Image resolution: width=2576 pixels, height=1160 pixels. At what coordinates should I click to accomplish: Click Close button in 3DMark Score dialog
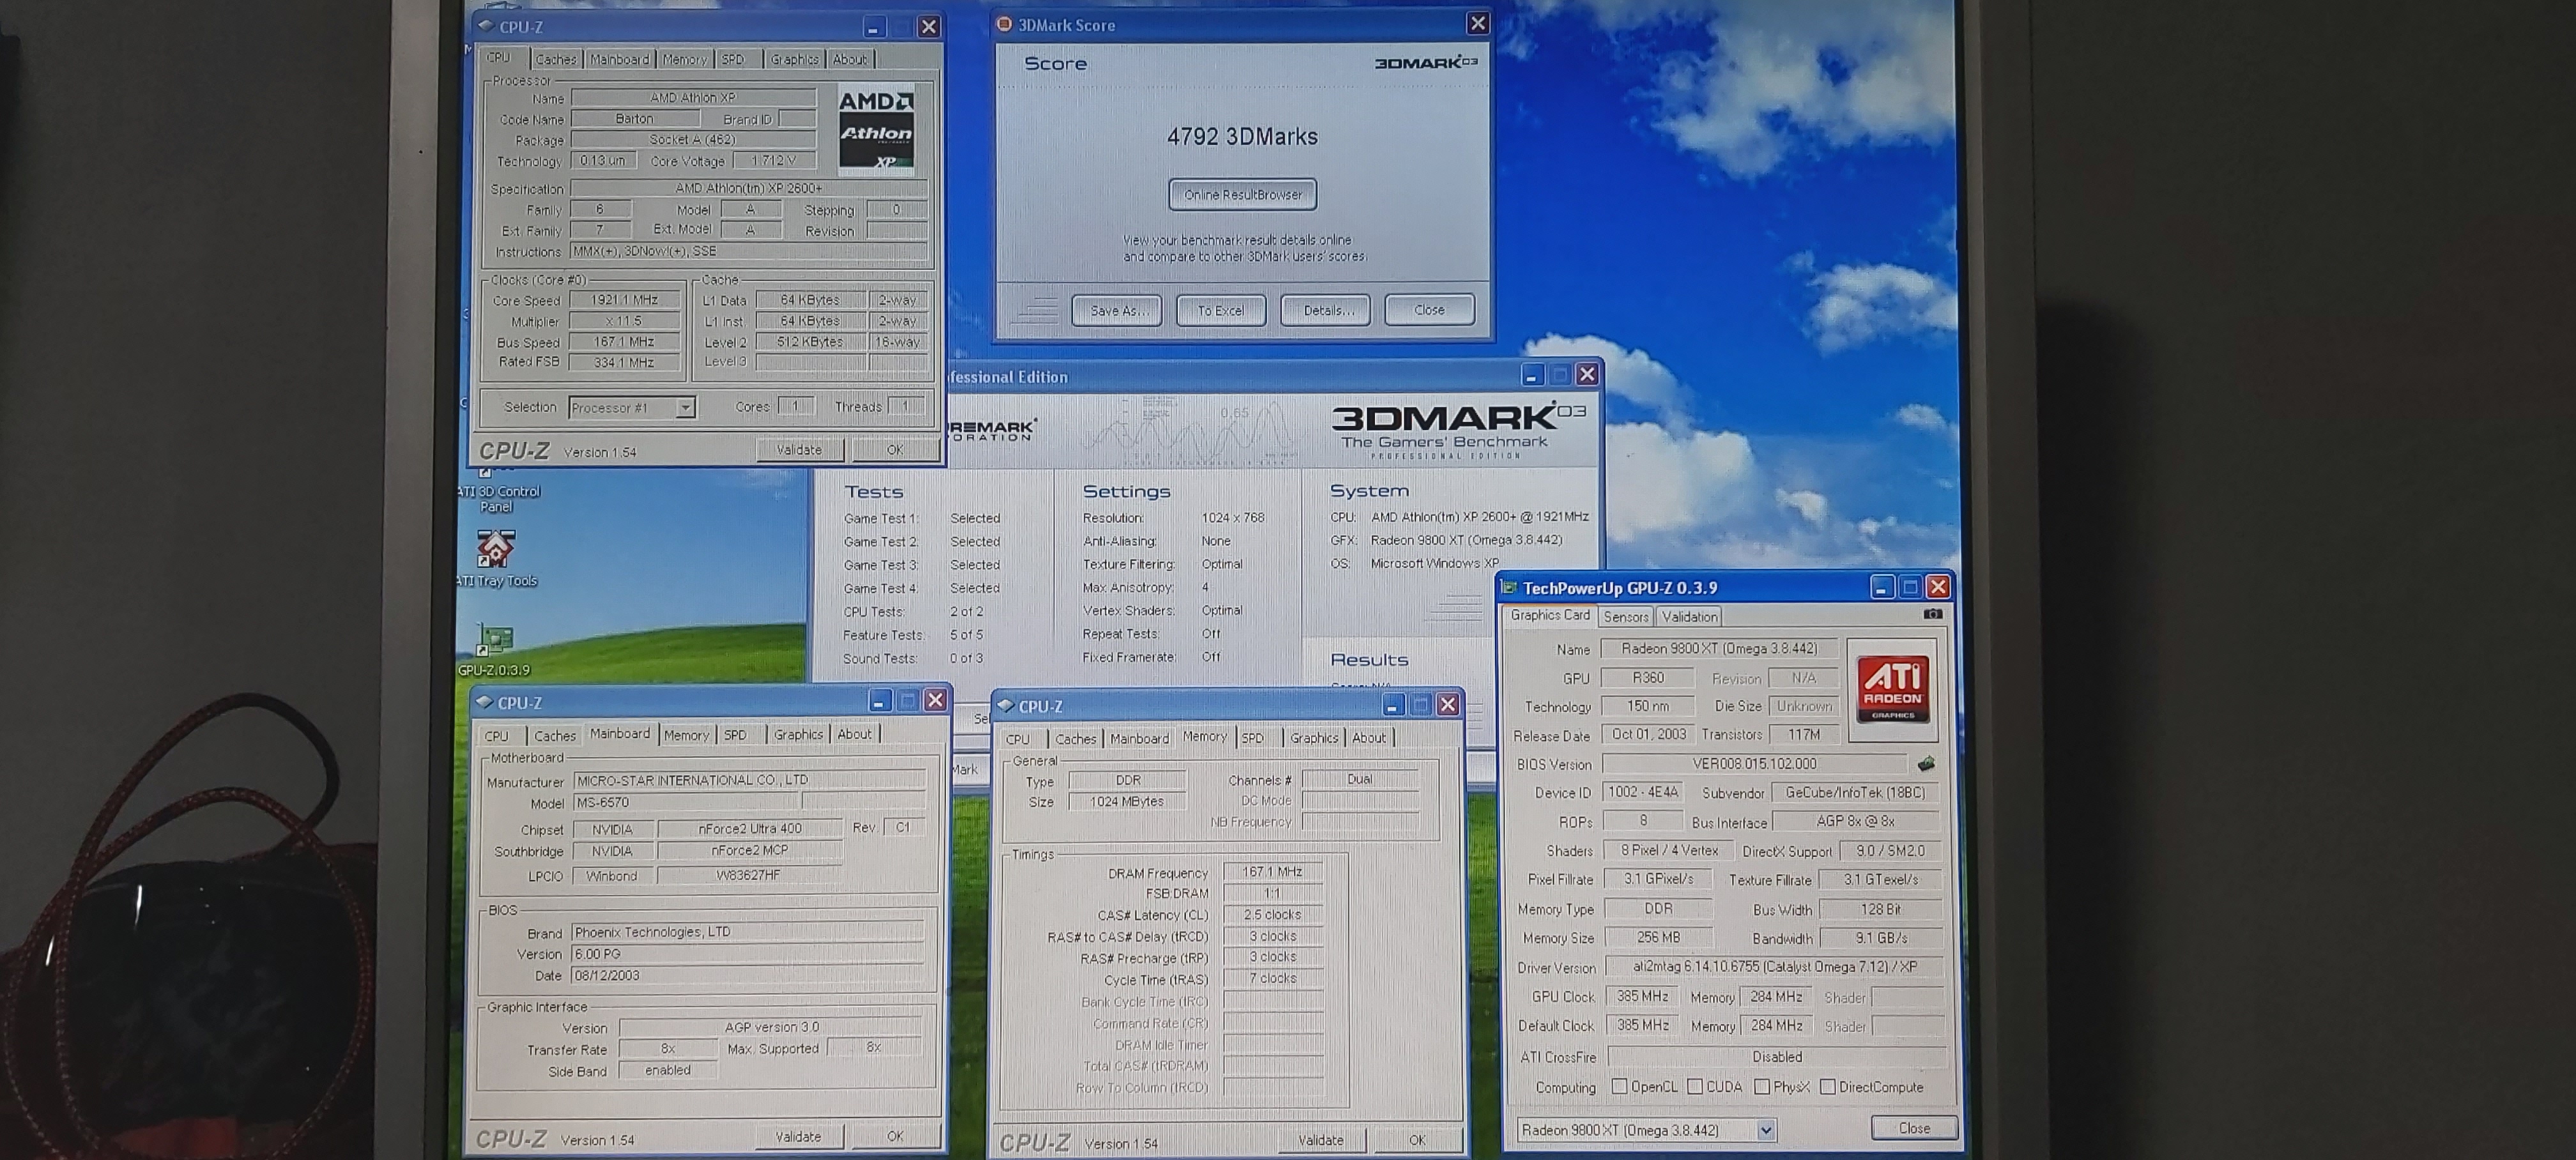[1429, 310]
